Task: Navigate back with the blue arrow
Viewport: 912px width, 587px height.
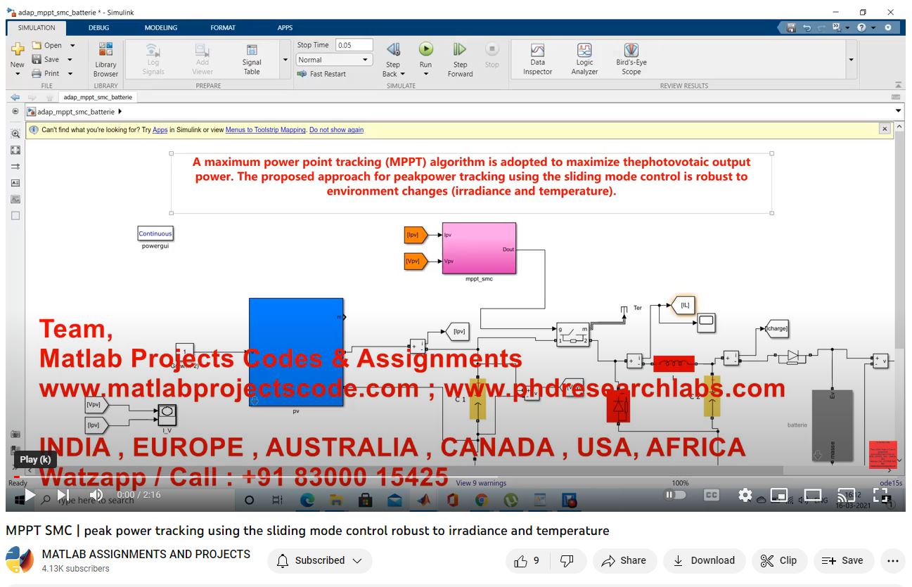Action: pyautogui.click(x=15, y=97)
